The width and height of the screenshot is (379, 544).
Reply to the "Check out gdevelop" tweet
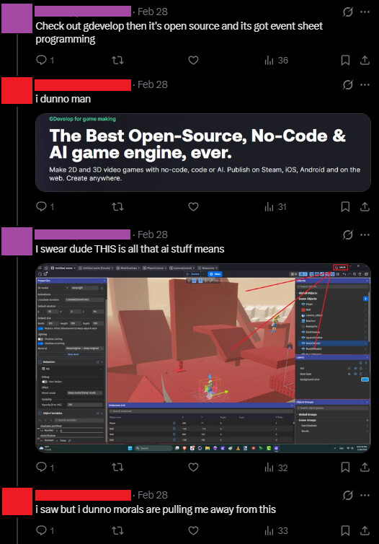click(x=41, y=61)
